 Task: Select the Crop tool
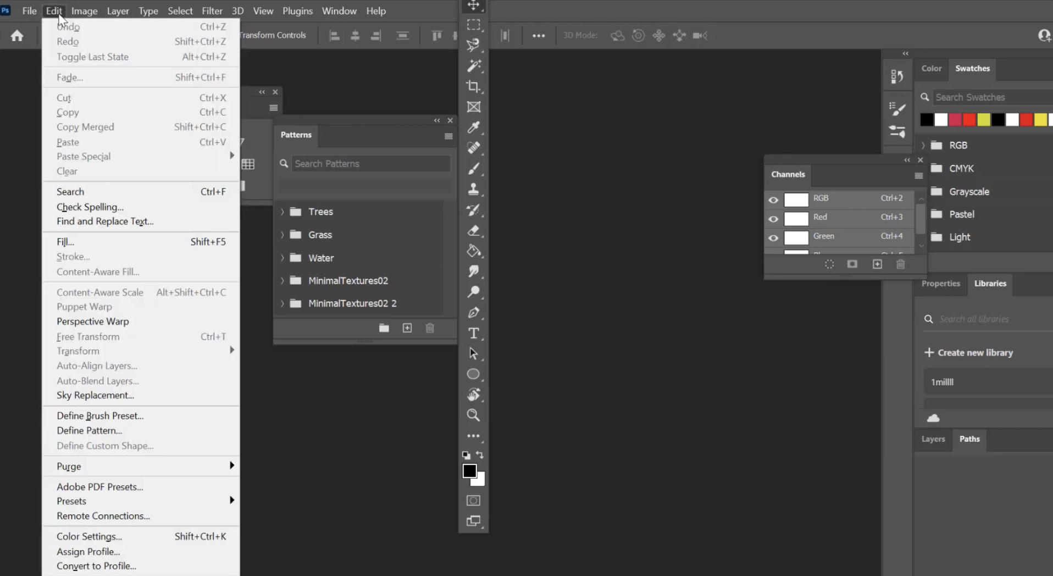473,86
